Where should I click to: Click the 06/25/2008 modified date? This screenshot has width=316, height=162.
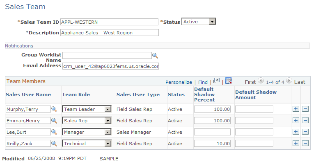click(41, 158)
